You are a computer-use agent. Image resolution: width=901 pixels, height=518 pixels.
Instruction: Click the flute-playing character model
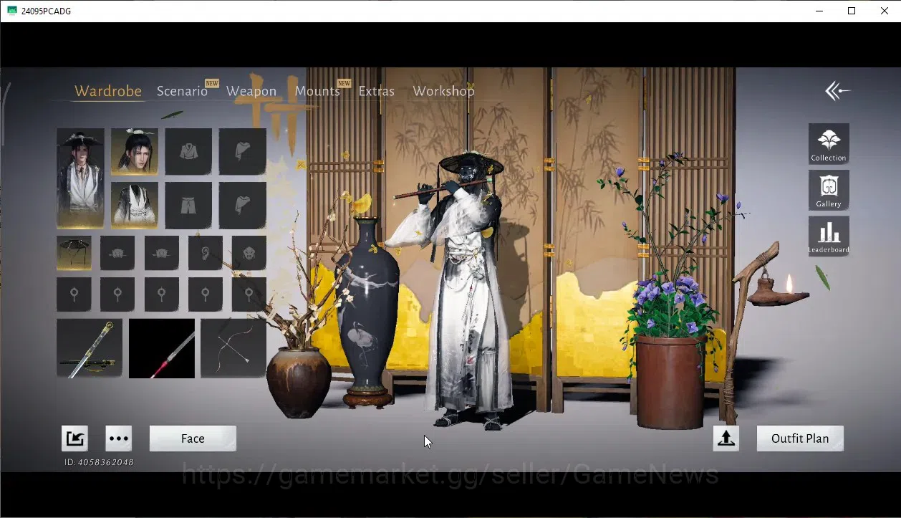pos(467,290)
